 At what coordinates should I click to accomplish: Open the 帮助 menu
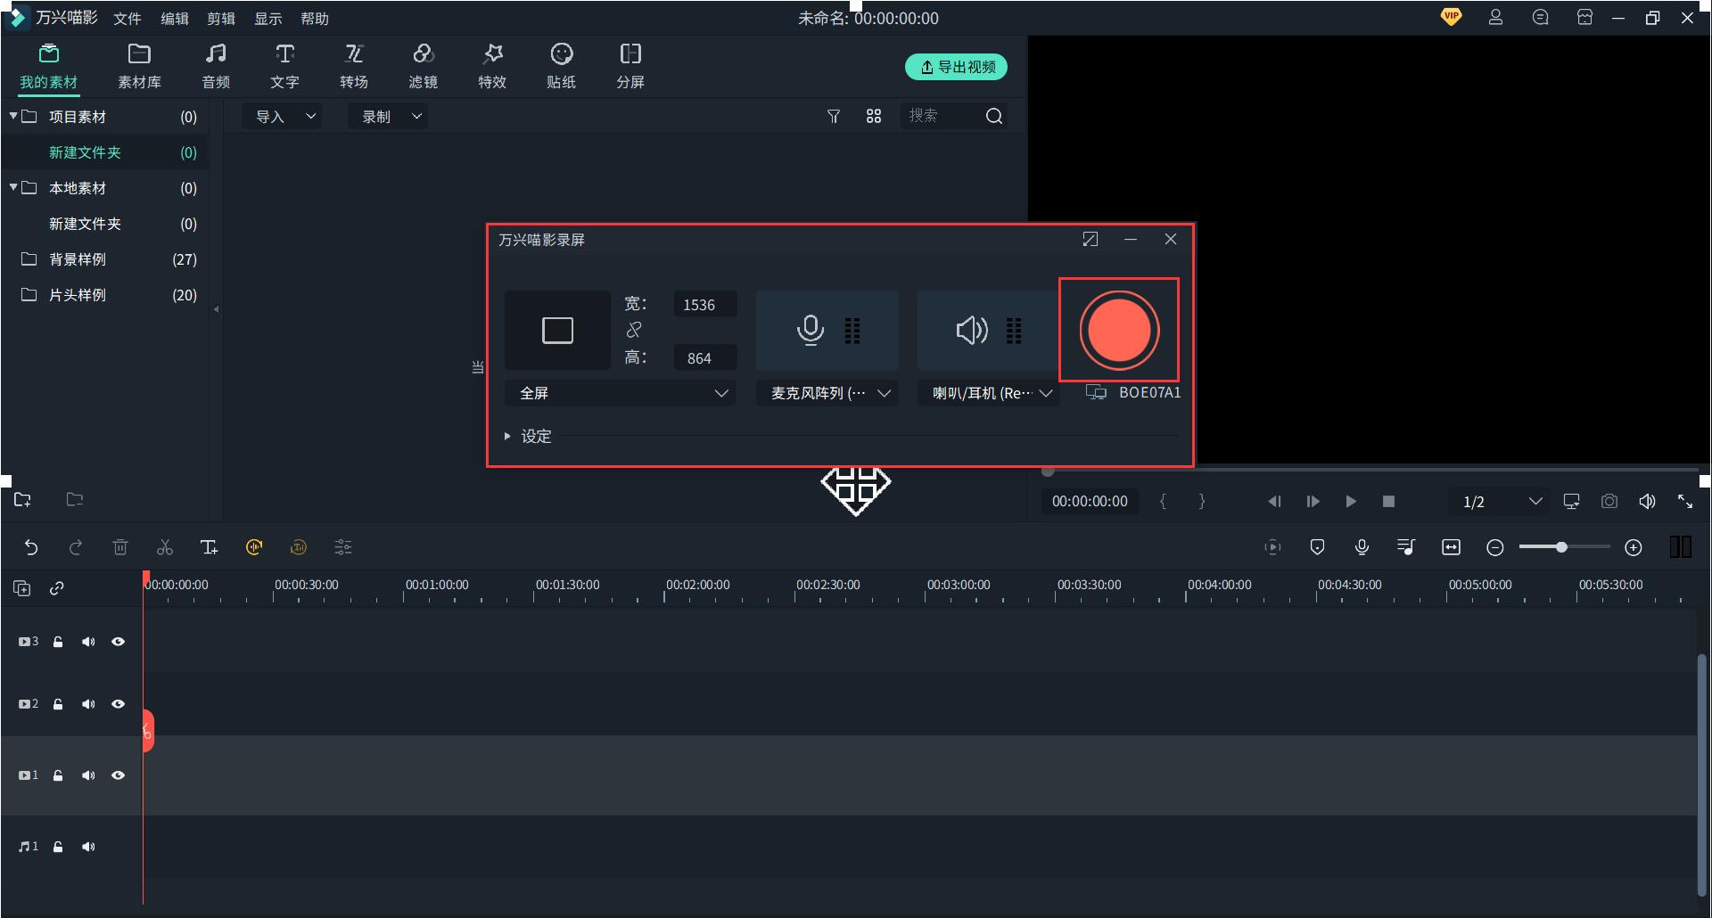point(315,19)
